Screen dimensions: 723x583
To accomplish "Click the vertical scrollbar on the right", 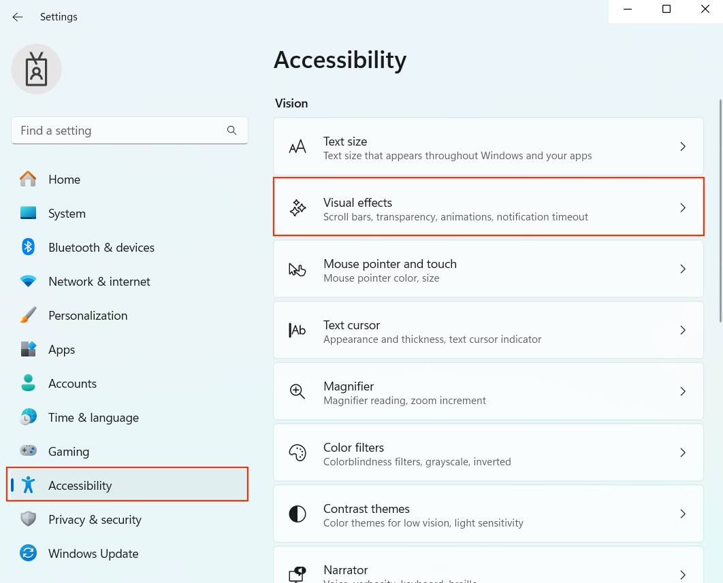I will (721, 211).
